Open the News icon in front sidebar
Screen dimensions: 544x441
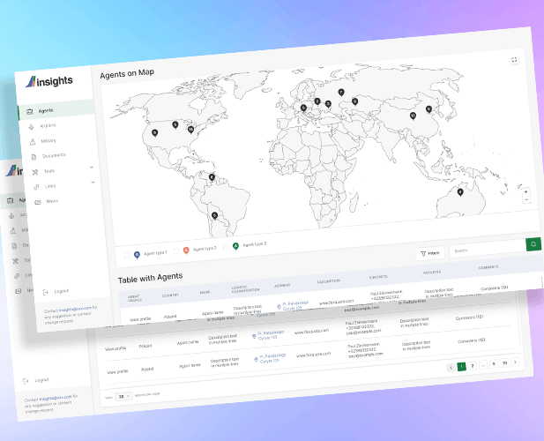pyautogui.click(x=37, y=202)
